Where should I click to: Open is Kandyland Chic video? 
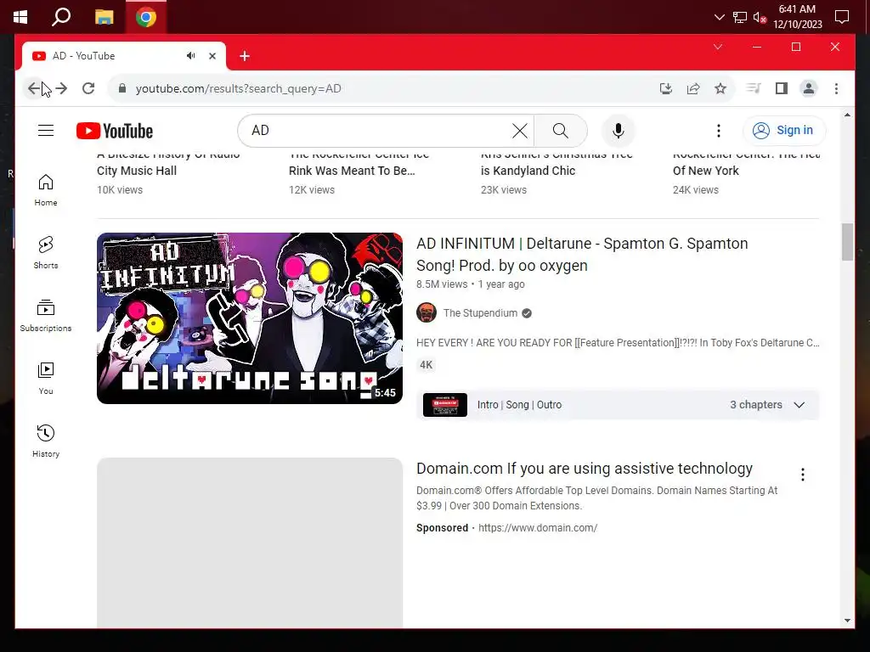528,171
